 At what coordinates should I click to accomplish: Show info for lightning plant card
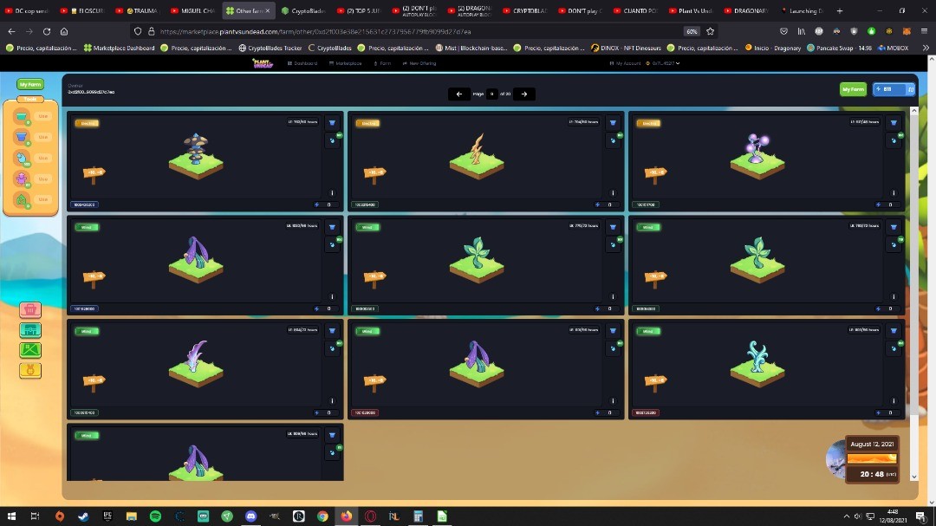pos(613,193)
